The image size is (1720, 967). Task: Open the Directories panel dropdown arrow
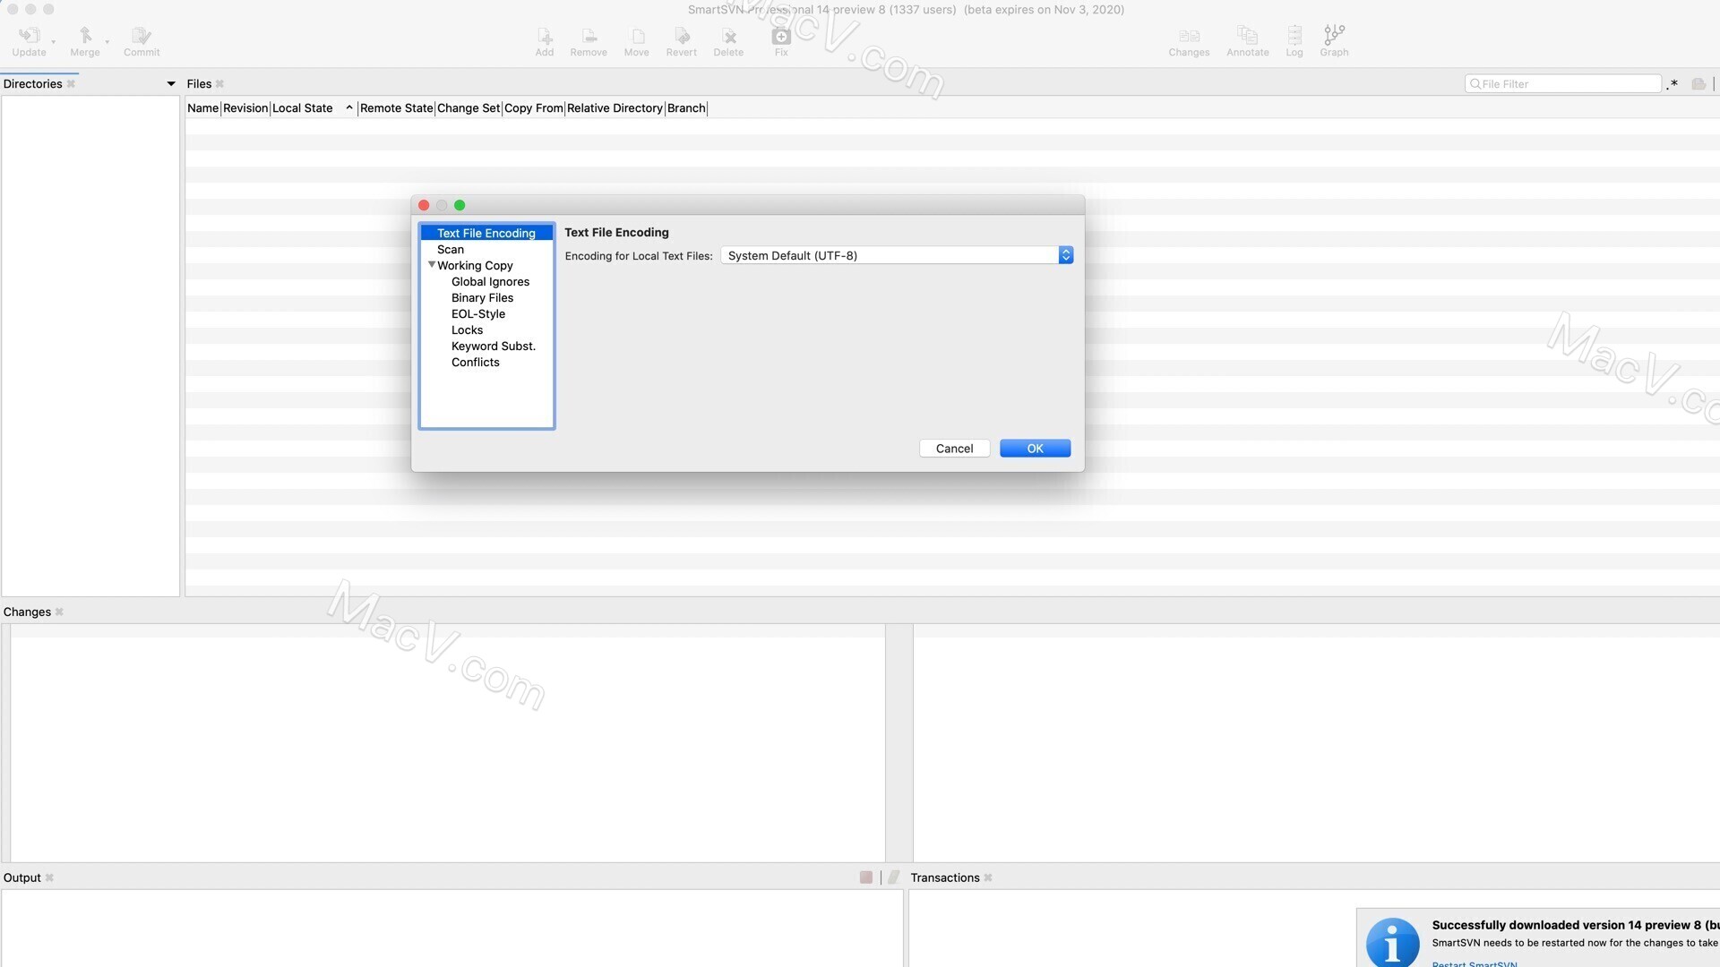click(170, 83)
